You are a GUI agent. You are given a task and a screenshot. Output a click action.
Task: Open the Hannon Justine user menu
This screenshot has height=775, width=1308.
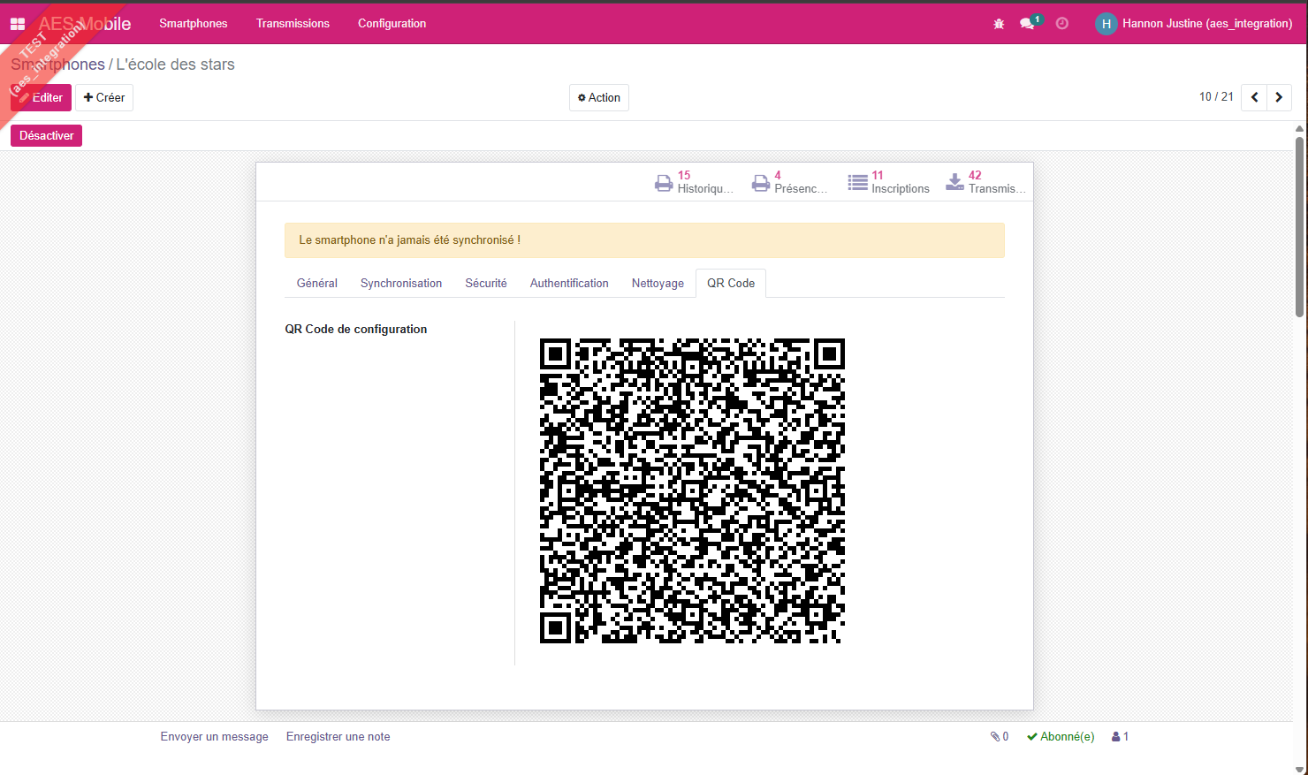[x=1195, y=24]
